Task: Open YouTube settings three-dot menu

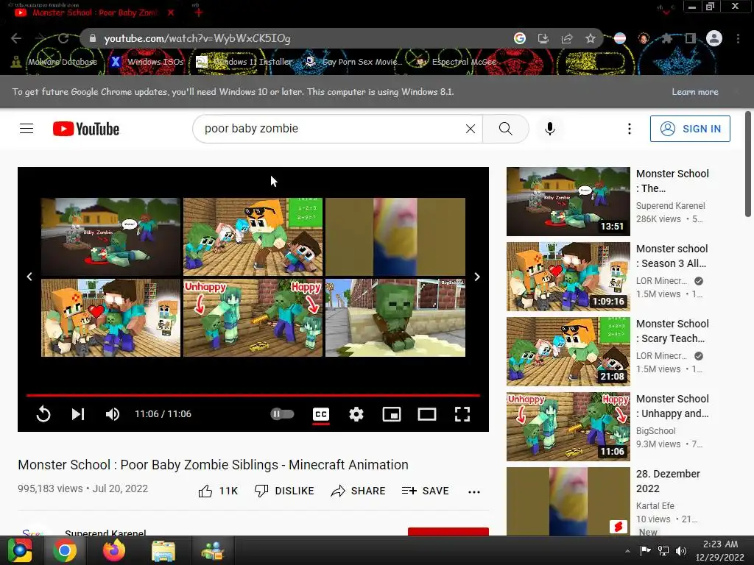Action: (x=630, y=129)
